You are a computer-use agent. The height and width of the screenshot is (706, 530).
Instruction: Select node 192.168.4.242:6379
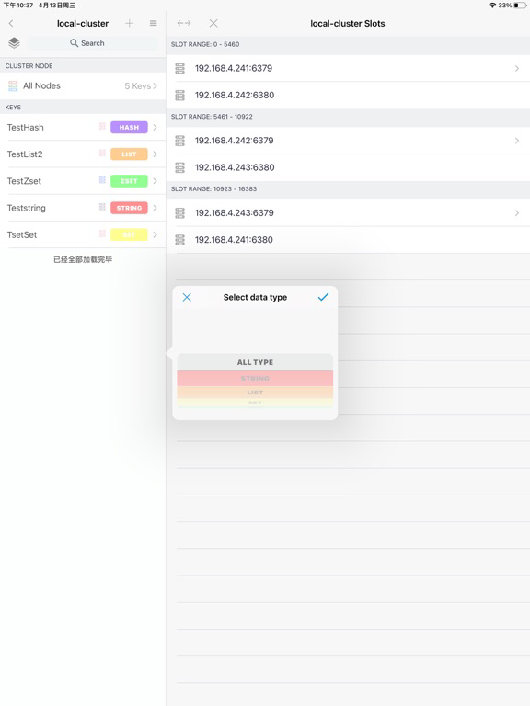click(x=348, y=141)
